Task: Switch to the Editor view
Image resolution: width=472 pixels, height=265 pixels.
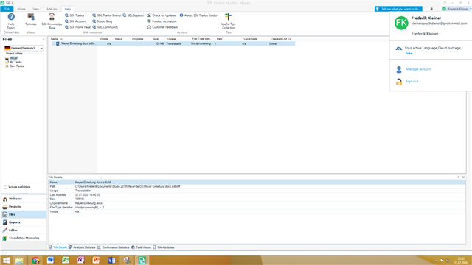Action: coord(24,230)
